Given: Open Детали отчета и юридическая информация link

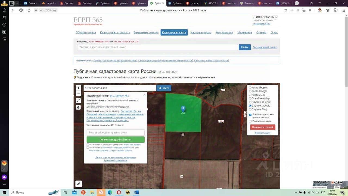Looking at the screenshot, I should click(116, 157).
